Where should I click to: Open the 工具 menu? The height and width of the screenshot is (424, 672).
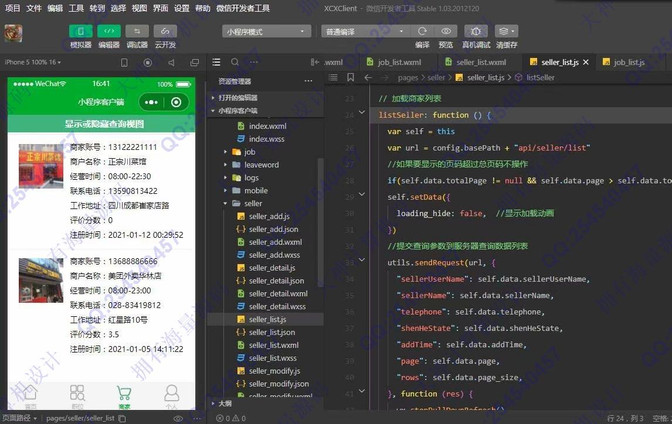(x=76, y=8)
